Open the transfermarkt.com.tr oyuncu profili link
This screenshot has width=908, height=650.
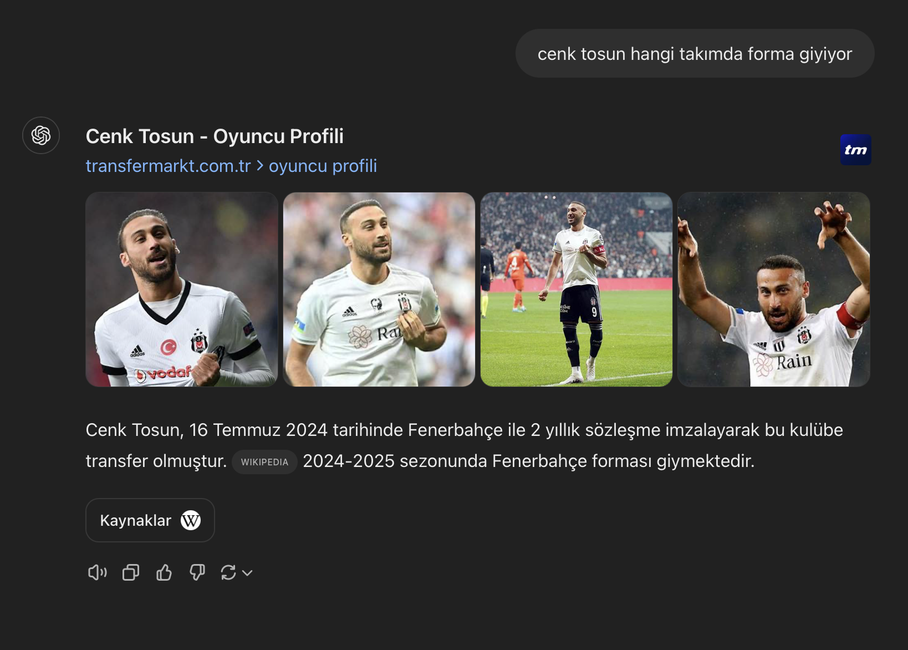[x=231, y=166]
